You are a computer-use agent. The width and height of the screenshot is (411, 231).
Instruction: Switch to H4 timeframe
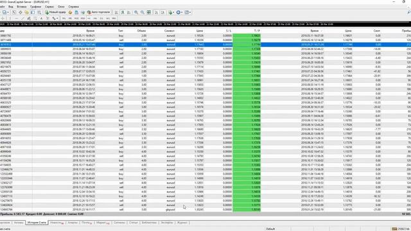(95, 19)
